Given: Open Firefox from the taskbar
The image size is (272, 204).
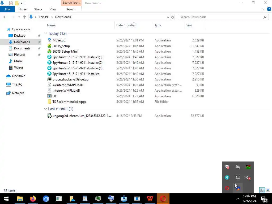Looking at the screenshot, I should 33,199.
